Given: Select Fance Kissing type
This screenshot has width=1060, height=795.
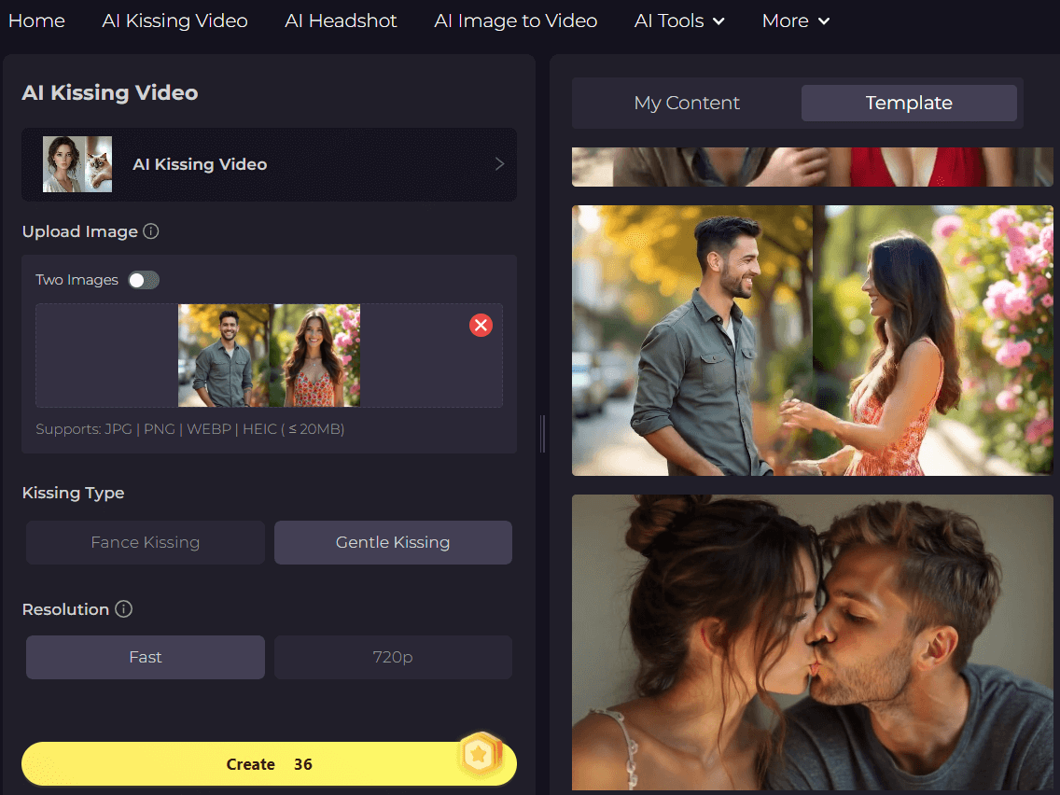Looking at the screenshot, I should [x=146, y=542].
